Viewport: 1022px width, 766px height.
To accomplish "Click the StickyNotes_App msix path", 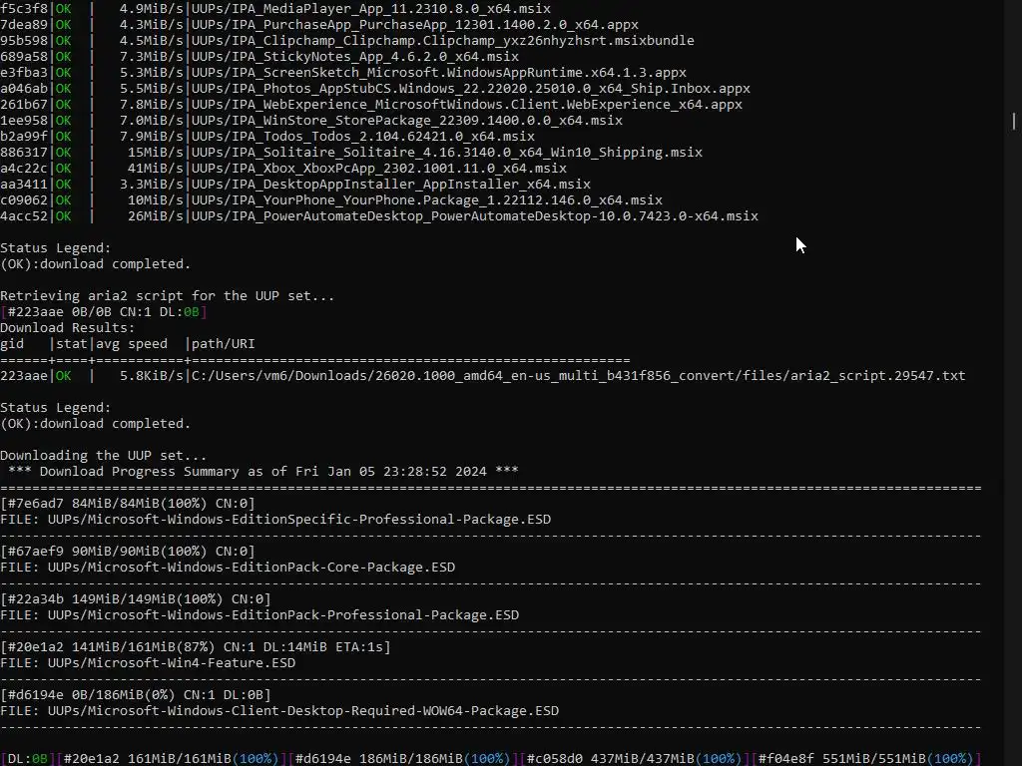I will (x=354, y=57).
